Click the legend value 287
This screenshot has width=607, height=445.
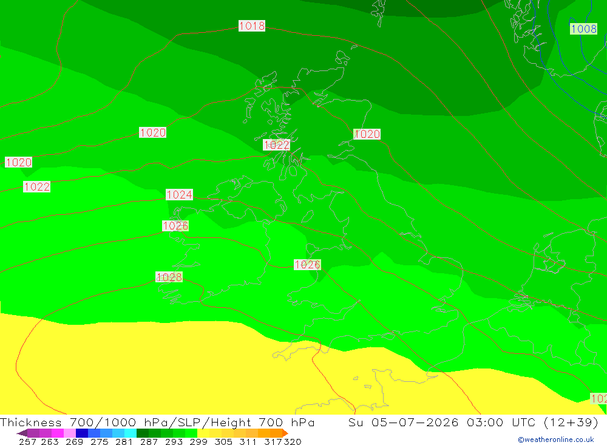[x=149, y=441]
